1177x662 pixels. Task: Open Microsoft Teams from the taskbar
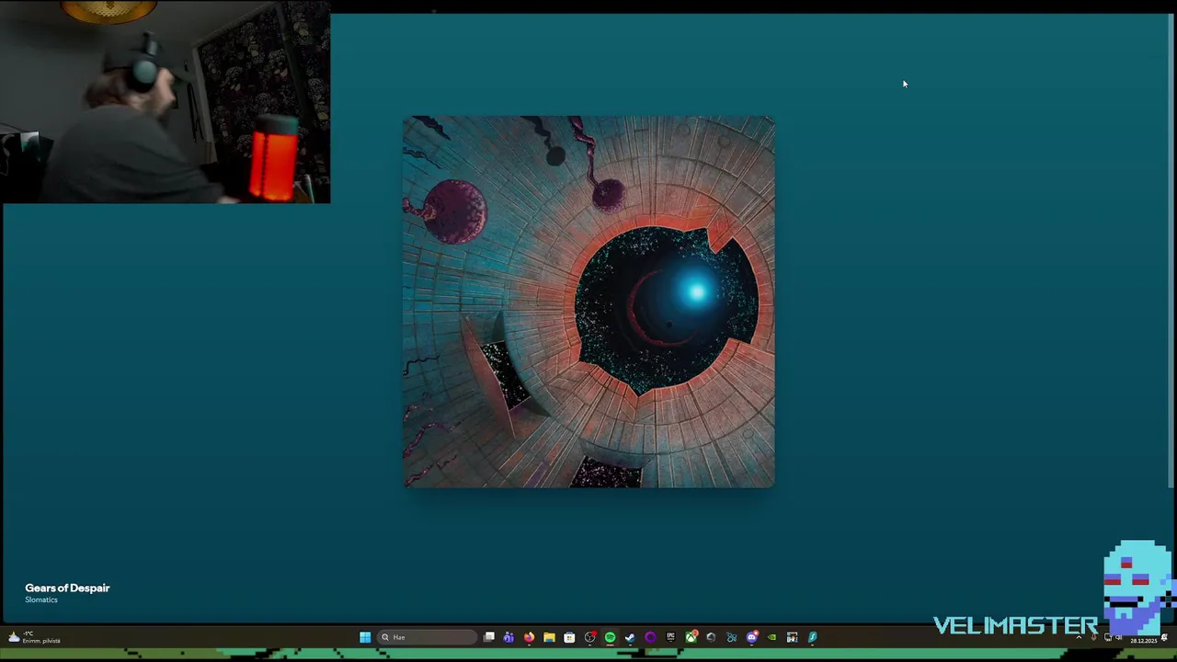pyautogui.click(x=509, y=637)
